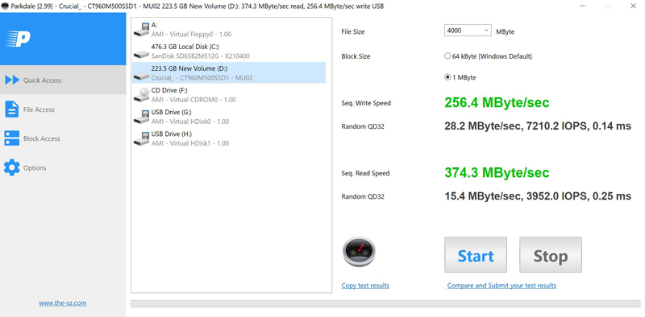Open the 4000 MByte file size combo box

coord(468,31)
